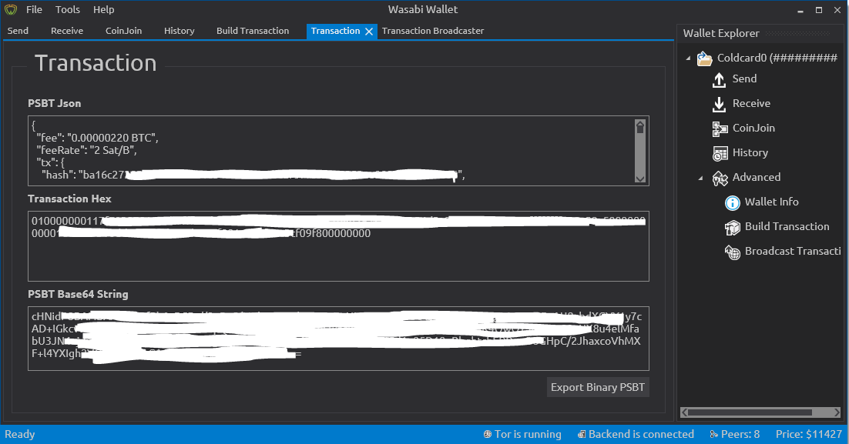The width and height of the screenshot is (849, 444).
Task: Switch to the CoinJoin tab
Action: coord(123,31)
